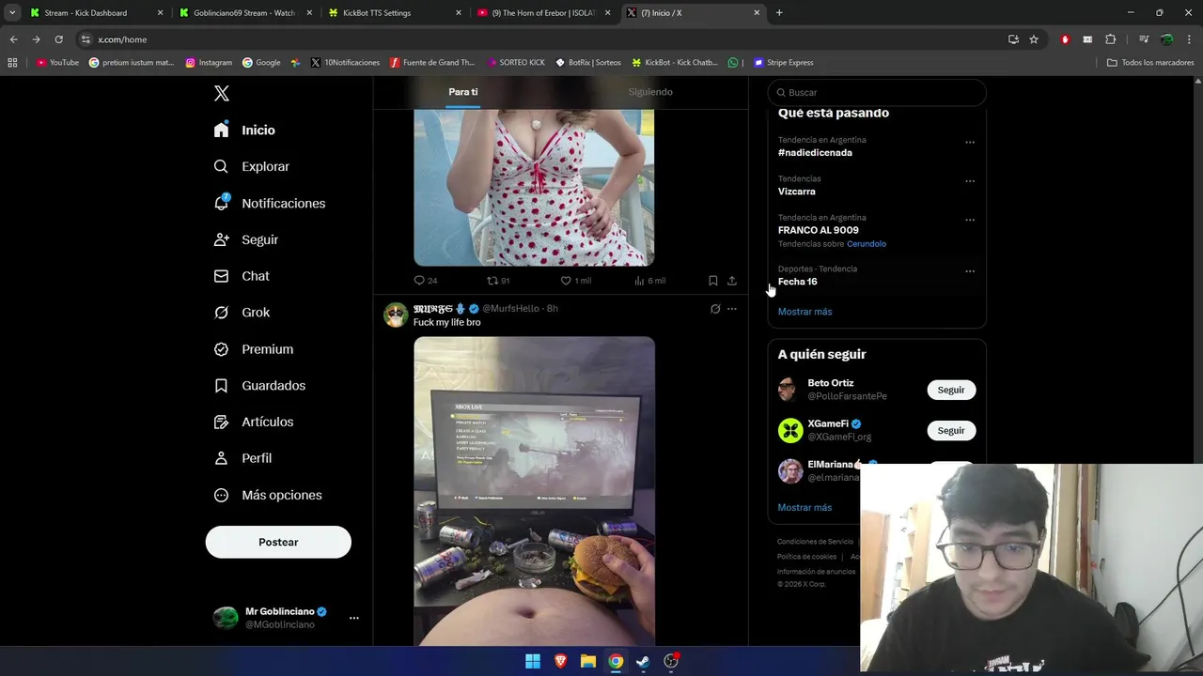
Task: Open the browser extensions puzzle icon
Action: pyautogui.click(x=1110, y=39)
